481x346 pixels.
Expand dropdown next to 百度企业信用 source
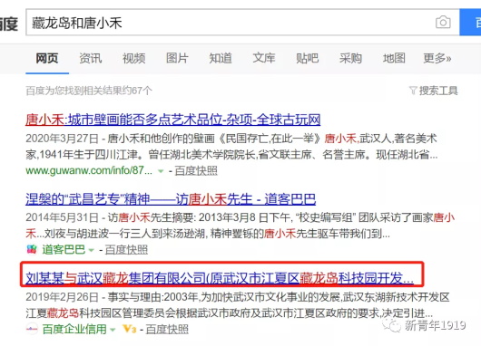pos(113,330)
